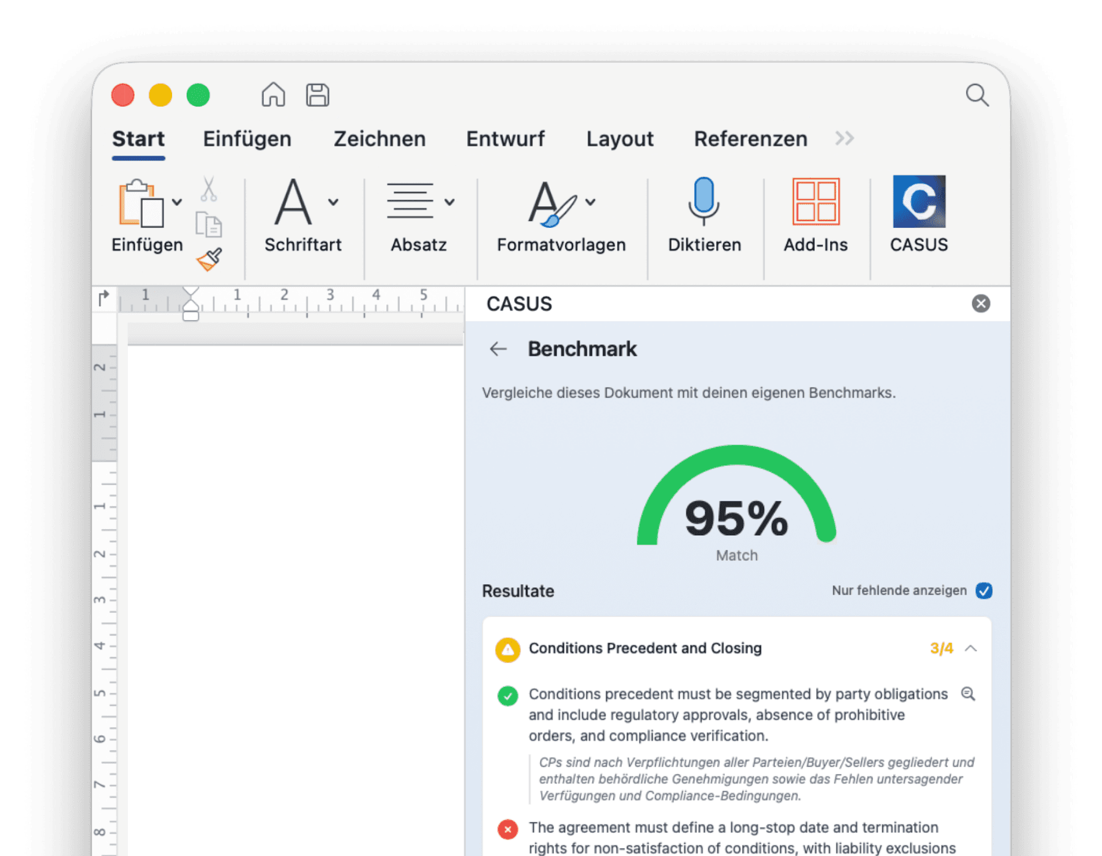
Task: Open the Referenzen tab
Action: [751, 139]
